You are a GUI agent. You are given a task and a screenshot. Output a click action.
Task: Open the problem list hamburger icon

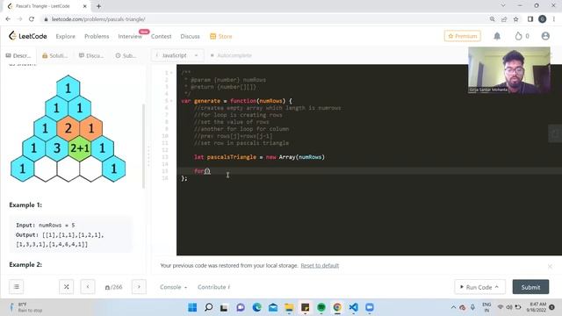tap(17, 287)
